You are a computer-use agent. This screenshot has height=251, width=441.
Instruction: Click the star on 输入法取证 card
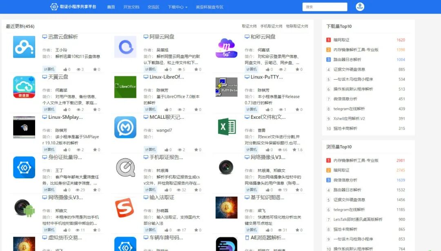click(196, 230)
